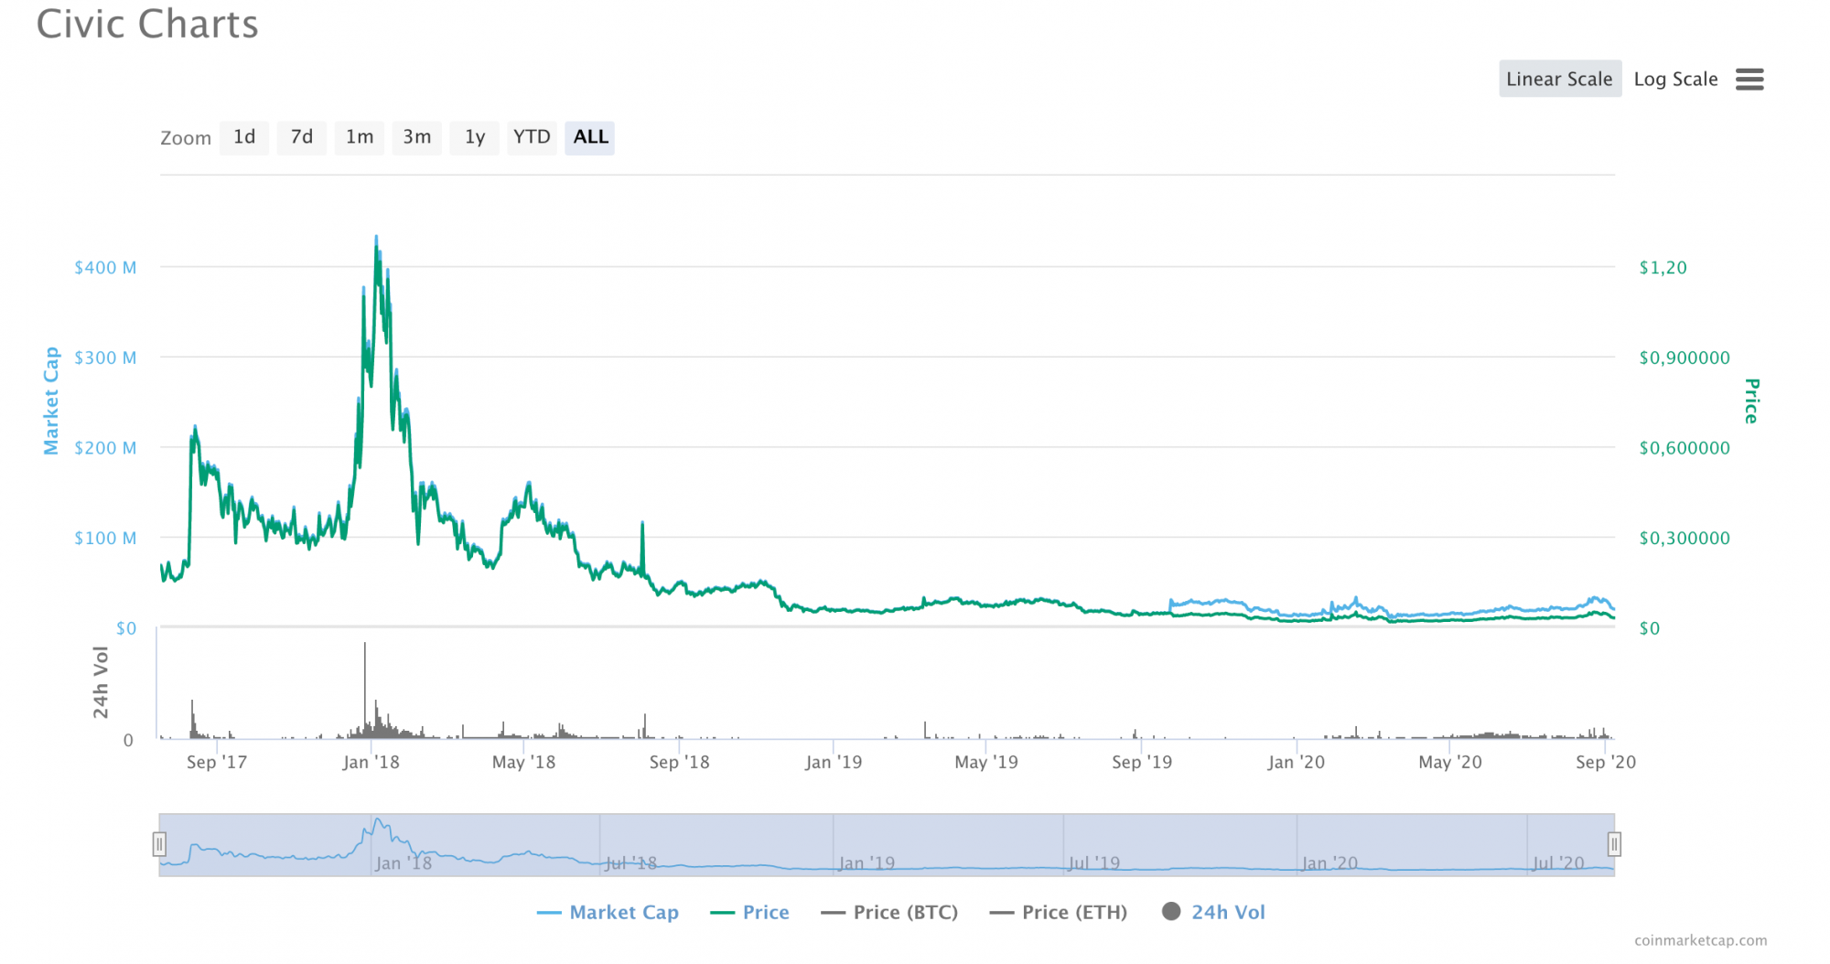Switch to Linear Scale

(1559, 79)
